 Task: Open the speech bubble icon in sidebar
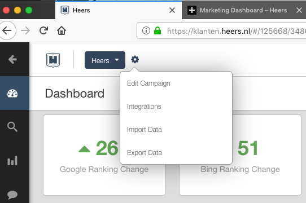point(12,195)
